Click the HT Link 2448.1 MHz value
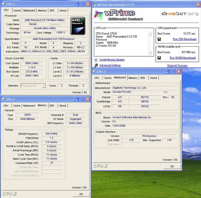The height and width of the screenshot is (198, 201). (32, 76)
